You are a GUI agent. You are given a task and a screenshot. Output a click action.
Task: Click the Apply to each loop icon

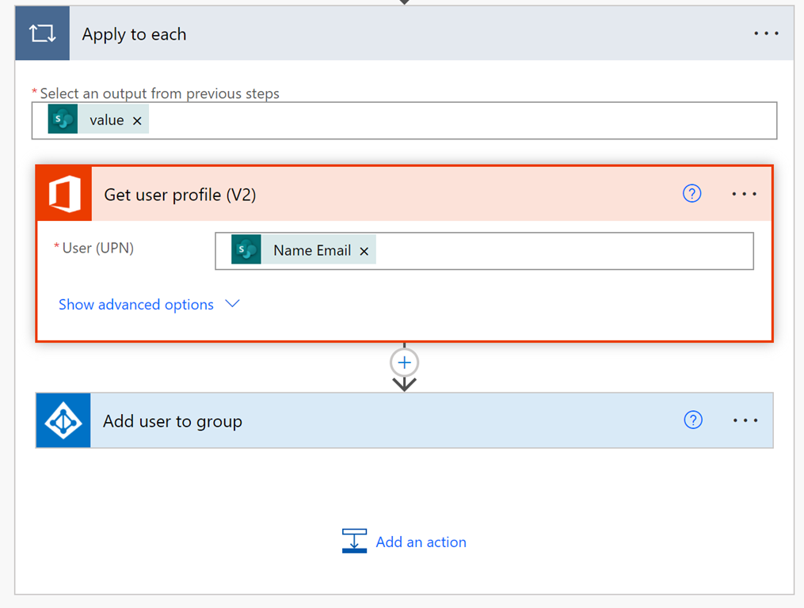tap(42, 33)
